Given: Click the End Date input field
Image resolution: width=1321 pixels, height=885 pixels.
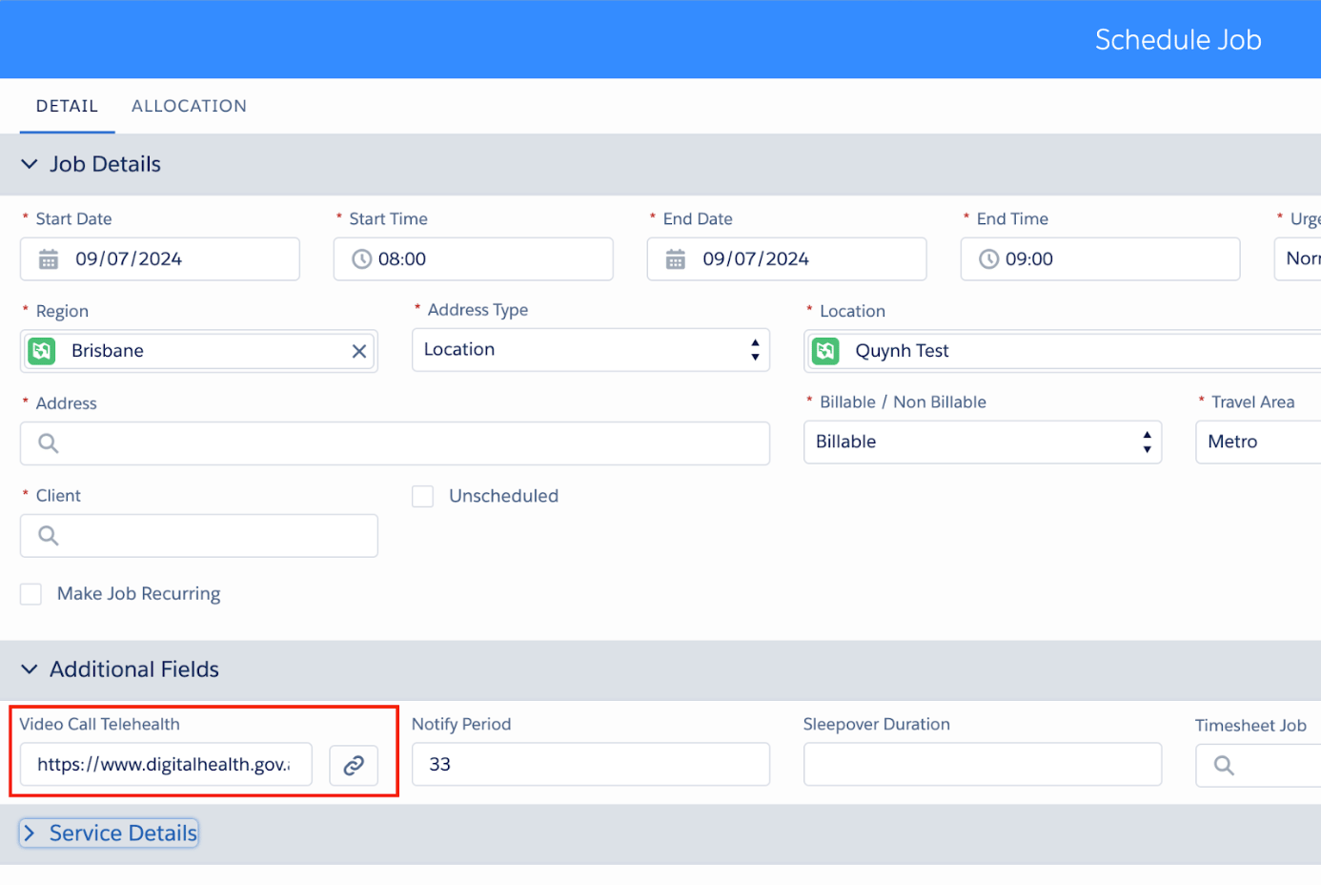Looking at the screenshot, I should point(787,259).
